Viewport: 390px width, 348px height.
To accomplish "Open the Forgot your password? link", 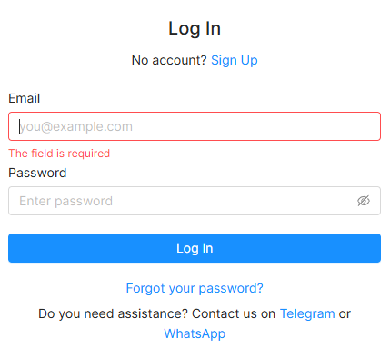I will [195, 288].
